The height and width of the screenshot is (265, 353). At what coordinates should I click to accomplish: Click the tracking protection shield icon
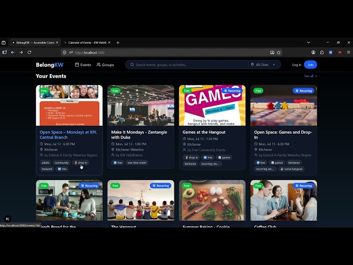coord(65,52)
